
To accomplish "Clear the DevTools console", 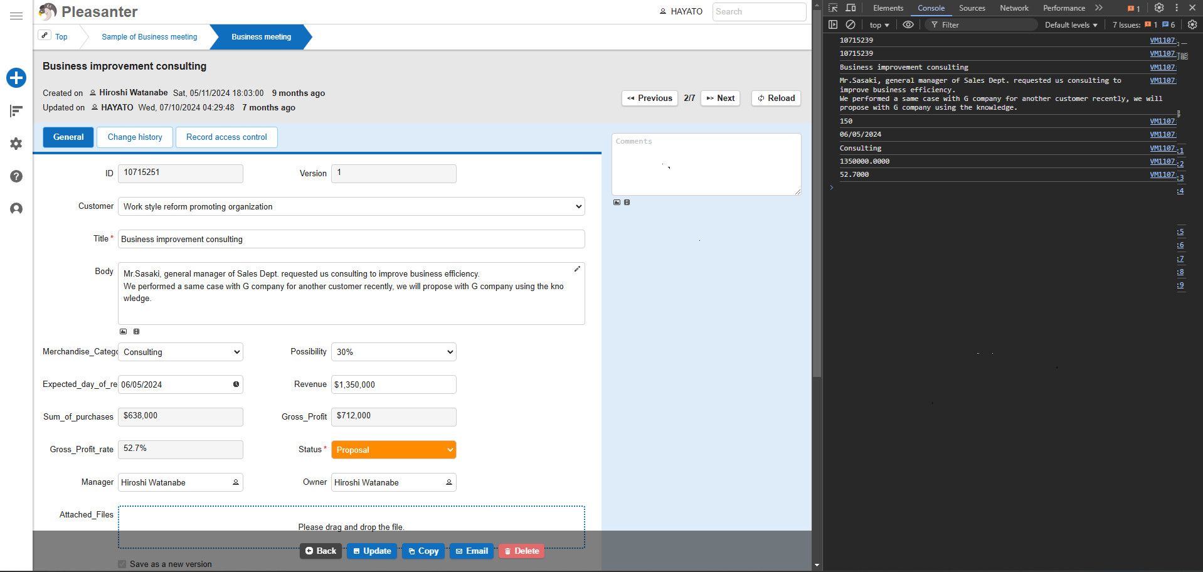I will pos(851,24).
